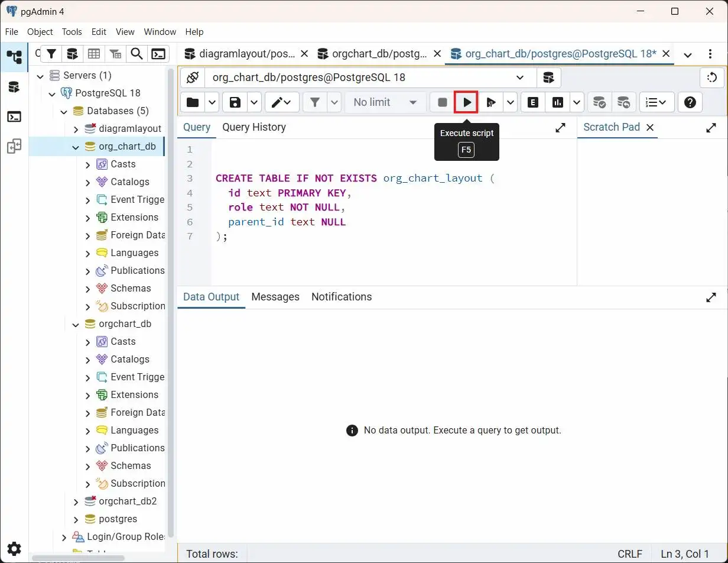Screen dimensions: 728x563
Task: Click the Open File folder icon
Action: pyautogui.click(x=193, y=102)
